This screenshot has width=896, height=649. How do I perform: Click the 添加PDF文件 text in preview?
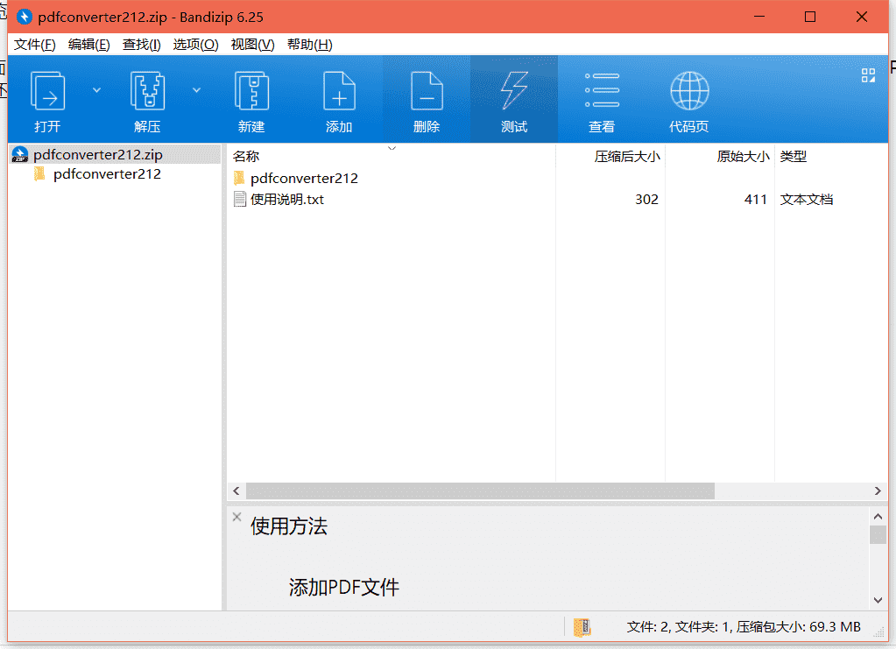pos(344,588)
